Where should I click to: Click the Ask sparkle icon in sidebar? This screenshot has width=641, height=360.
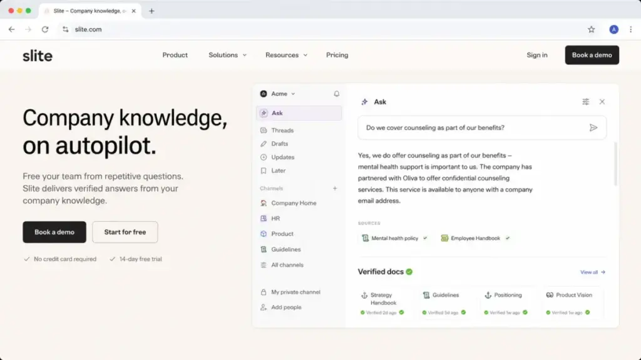pos(264,113)
